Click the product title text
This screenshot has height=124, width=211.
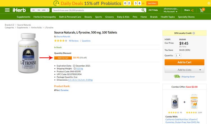pos(86,32)
